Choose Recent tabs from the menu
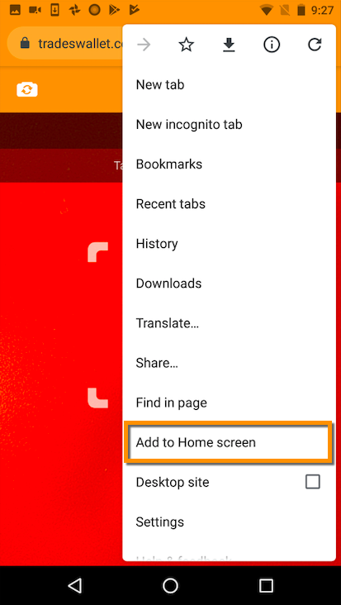 point(229,204)
